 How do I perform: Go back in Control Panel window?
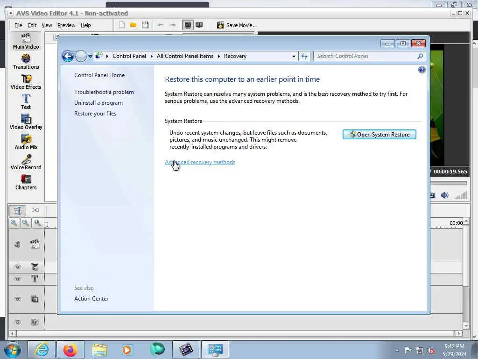(x=68, y=56)
